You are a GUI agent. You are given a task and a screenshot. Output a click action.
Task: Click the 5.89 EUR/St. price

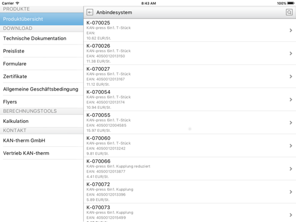[x=98, y=199]
